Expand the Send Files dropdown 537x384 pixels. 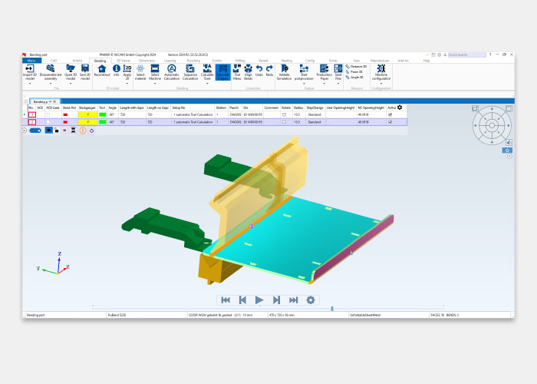click(338, 84)
